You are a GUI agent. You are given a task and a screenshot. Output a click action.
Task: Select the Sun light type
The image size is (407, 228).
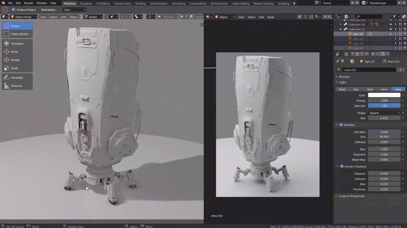pyautogui.click(x=356, y=89)
